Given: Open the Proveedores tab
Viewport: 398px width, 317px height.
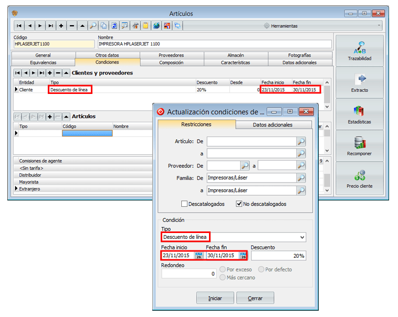Looking at the screenshot, I should click(x=171, y=55).
